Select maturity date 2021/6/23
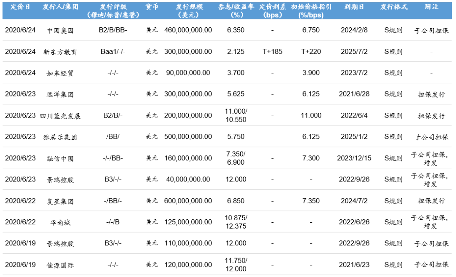 coord(354,265)
